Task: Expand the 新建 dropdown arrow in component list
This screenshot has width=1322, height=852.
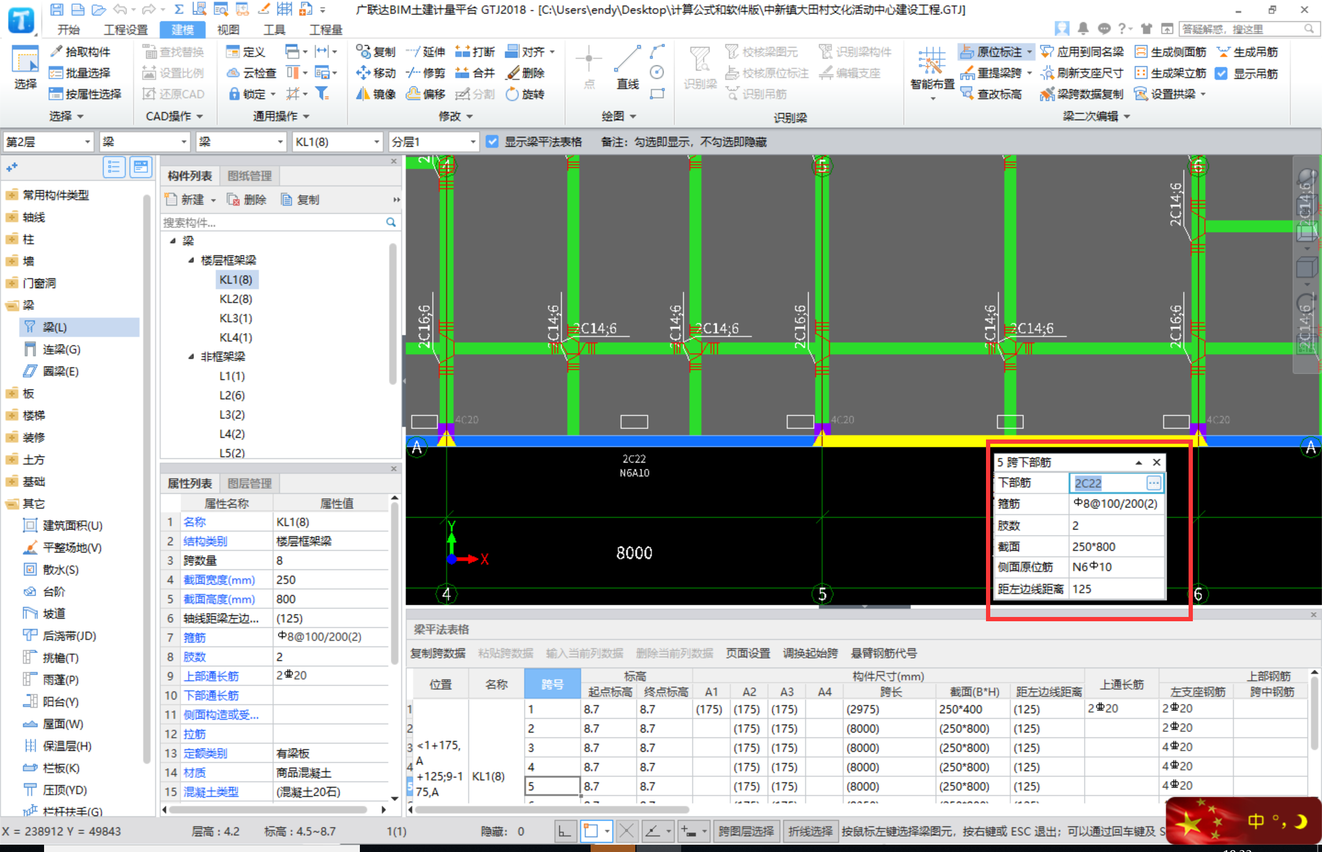Action: point(214,200)
